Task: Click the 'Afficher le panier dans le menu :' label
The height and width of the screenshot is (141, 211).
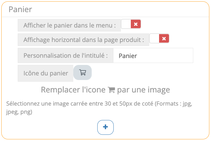Action: pyautogui.click(x=69, y=25)
